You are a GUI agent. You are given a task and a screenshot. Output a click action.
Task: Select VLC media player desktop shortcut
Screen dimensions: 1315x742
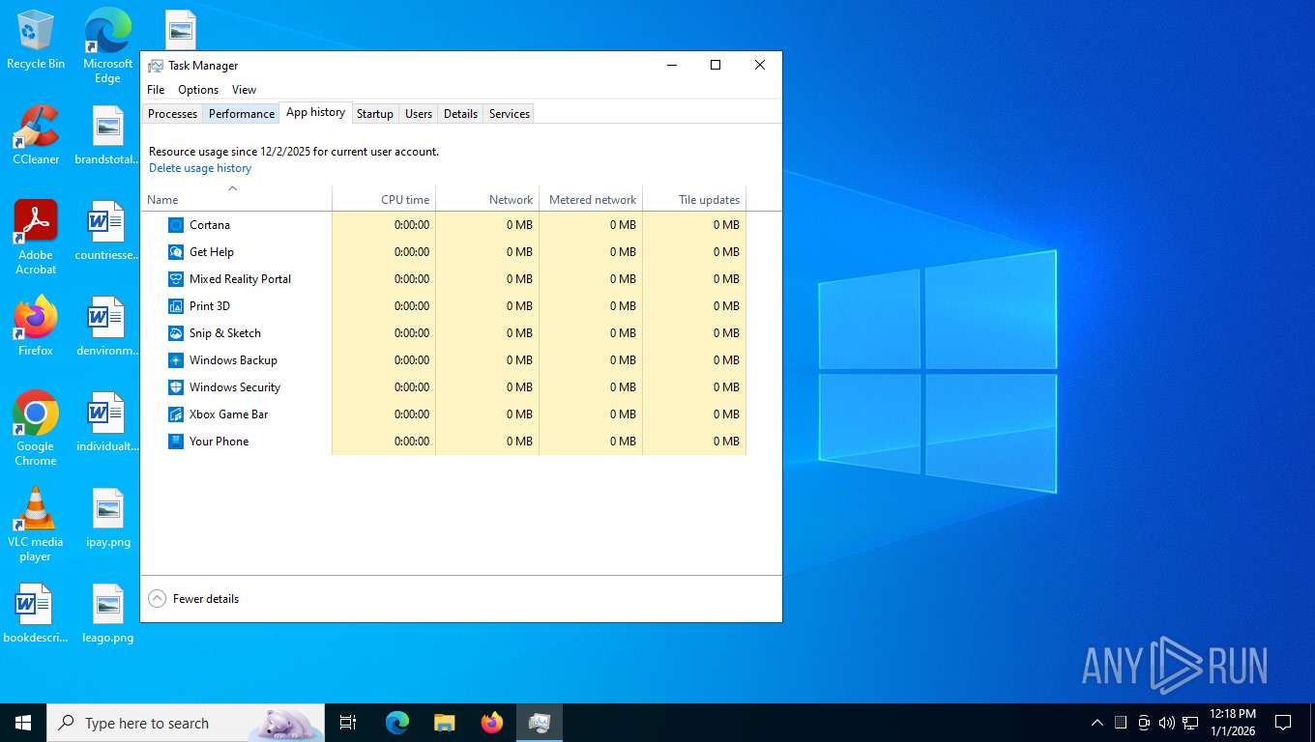pos(36,525)
